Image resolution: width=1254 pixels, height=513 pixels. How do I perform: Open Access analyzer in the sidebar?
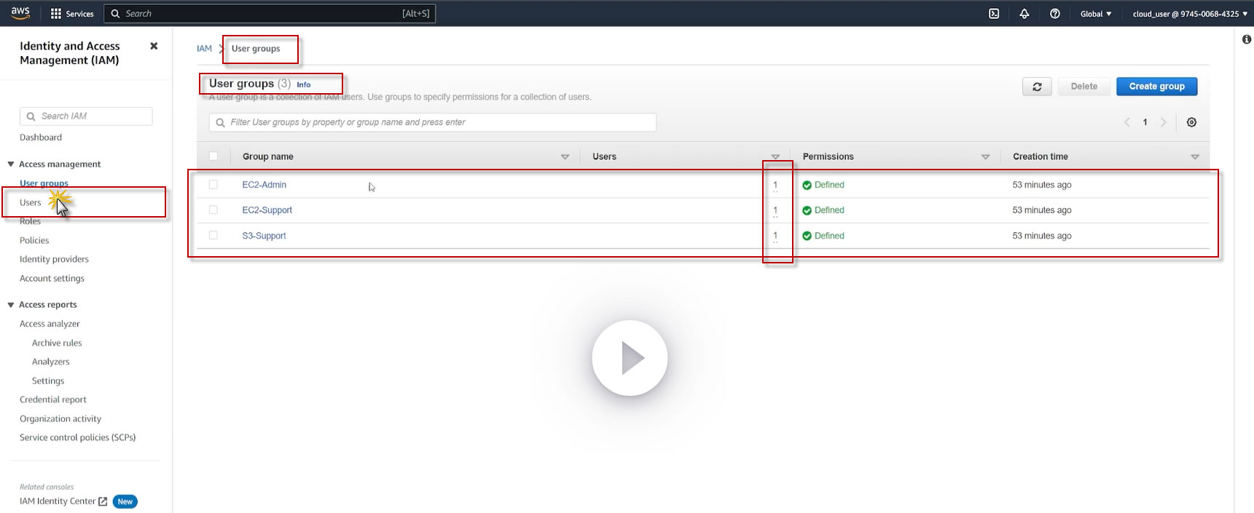[50, 324]
